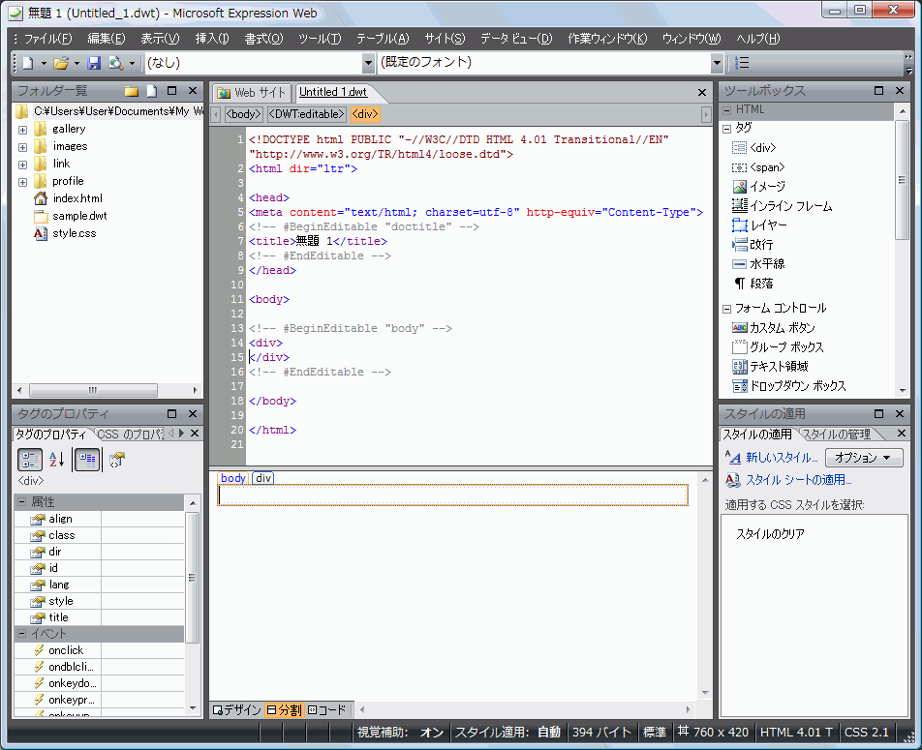Select the イメージ tool in toolbox
Image resolution: width=922 pixels, height=750 pixels.
coord(766,186)
